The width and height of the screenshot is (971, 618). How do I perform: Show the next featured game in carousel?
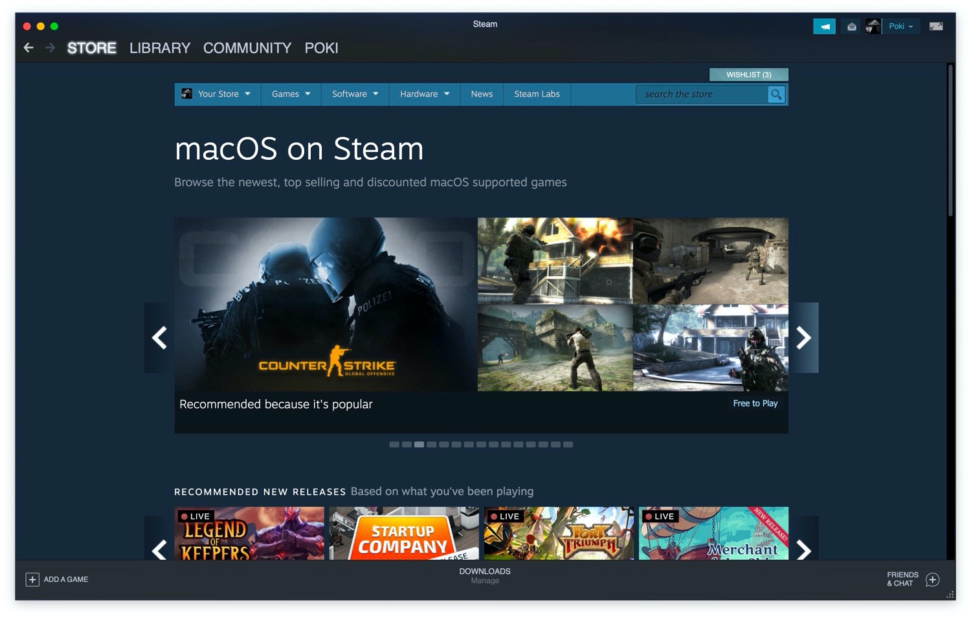point(803,337)
